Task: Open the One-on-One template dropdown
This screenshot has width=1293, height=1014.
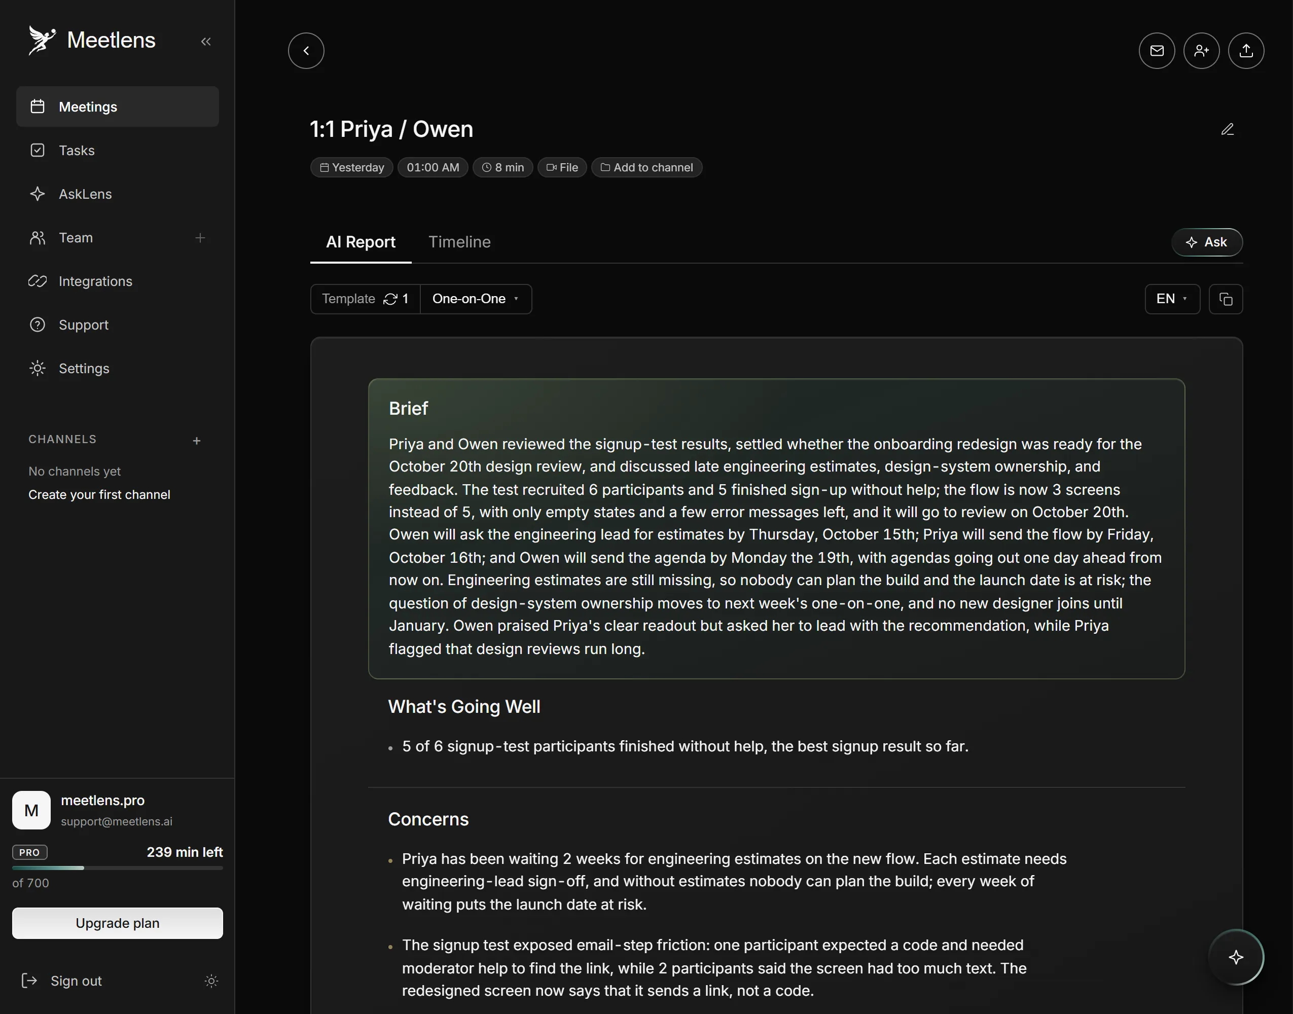Action: point(476,299)
